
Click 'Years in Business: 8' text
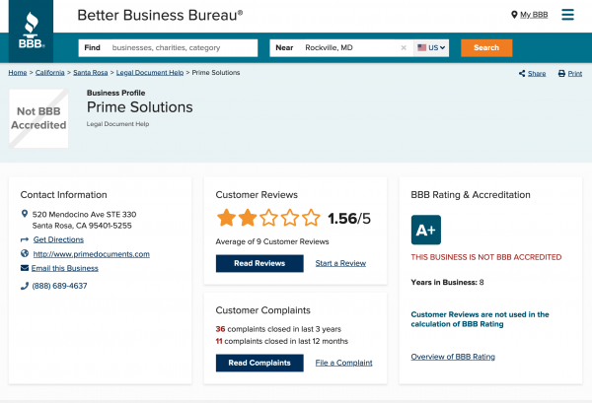(447, 283)
